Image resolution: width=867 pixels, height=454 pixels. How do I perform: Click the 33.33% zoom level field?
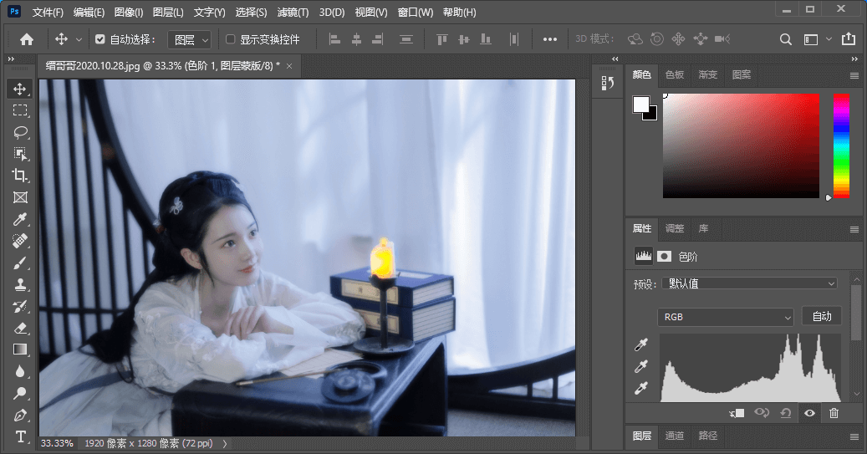pyautogui.click(x=57, y=443)
